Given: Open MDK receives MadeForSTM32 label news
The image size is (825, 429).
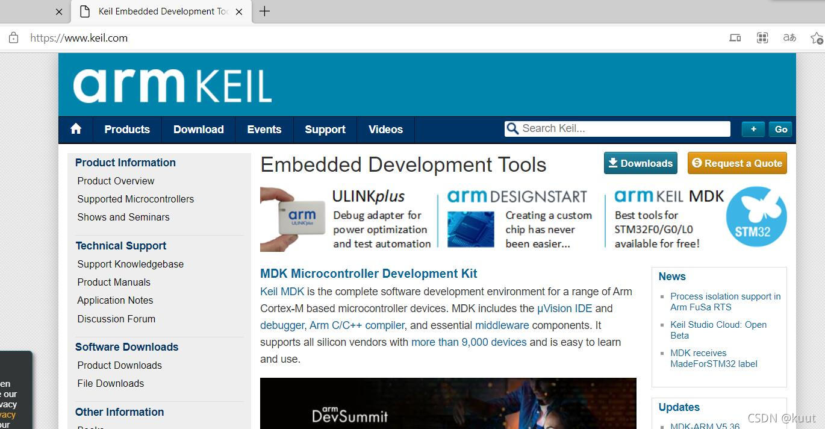Looking at the screenshot, I should 714,358.
